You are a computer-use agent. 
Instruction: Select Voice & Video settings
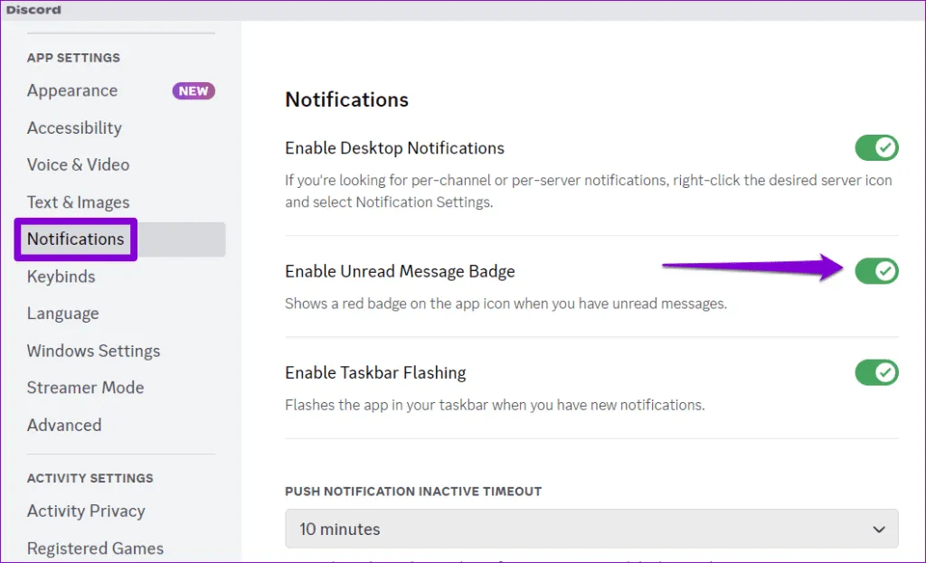[78, 164]
